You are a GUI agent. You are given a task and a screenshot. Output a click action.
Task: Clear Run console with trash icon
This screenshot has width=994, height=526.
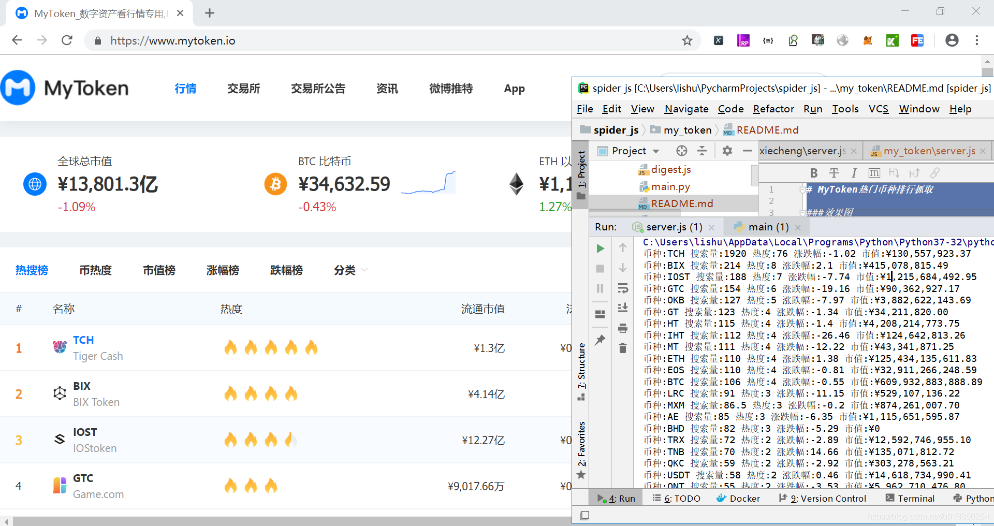point(623,348)
